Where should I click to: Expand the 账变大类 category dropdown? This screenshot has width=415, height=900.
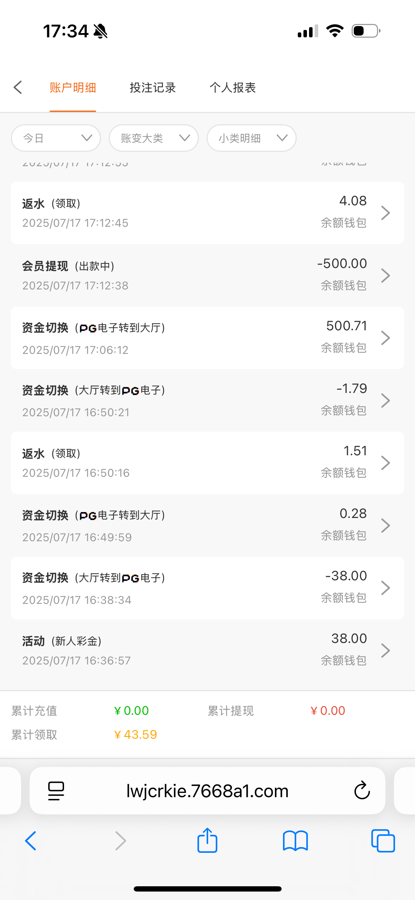154,138
